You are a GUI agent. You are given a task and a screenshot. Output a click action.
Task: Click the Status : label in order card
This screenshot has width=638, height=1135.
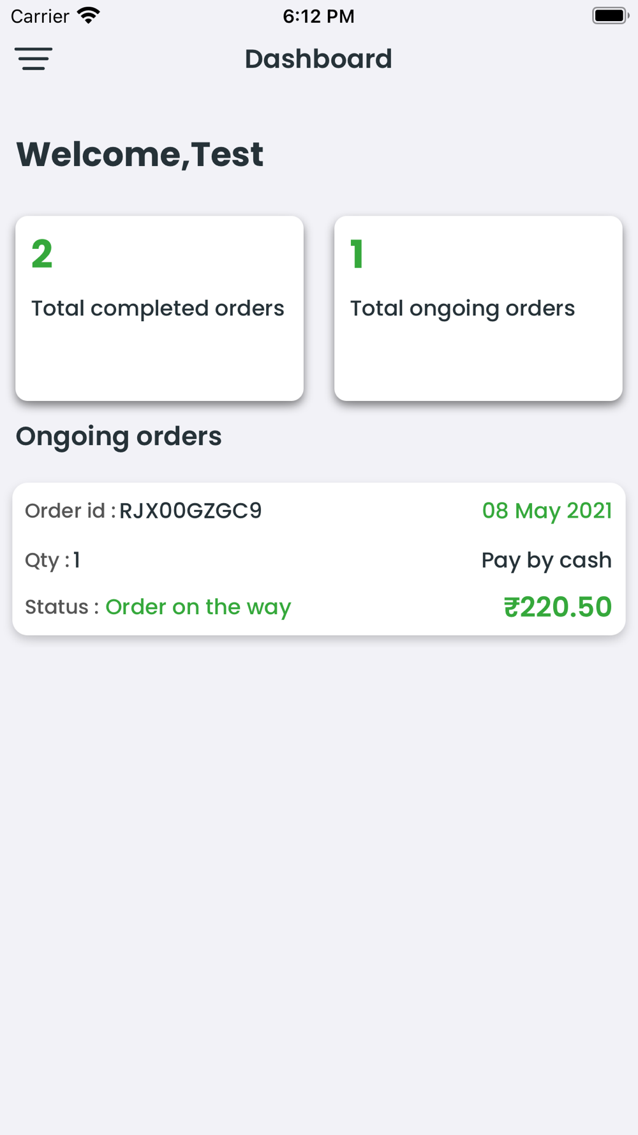pyautogui.click(x=61, y=606)
